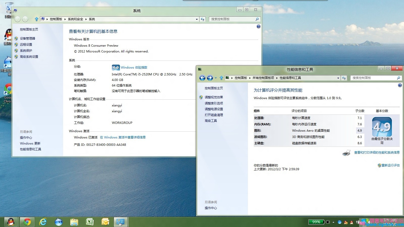The image size is (404, 227).
Task: Click the 99% battery indicator
Action: [316, 222]
